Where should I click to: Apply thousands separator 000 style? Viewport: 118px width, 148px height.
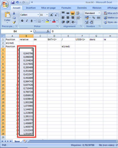pyautogui.click(x=98, y=18)
